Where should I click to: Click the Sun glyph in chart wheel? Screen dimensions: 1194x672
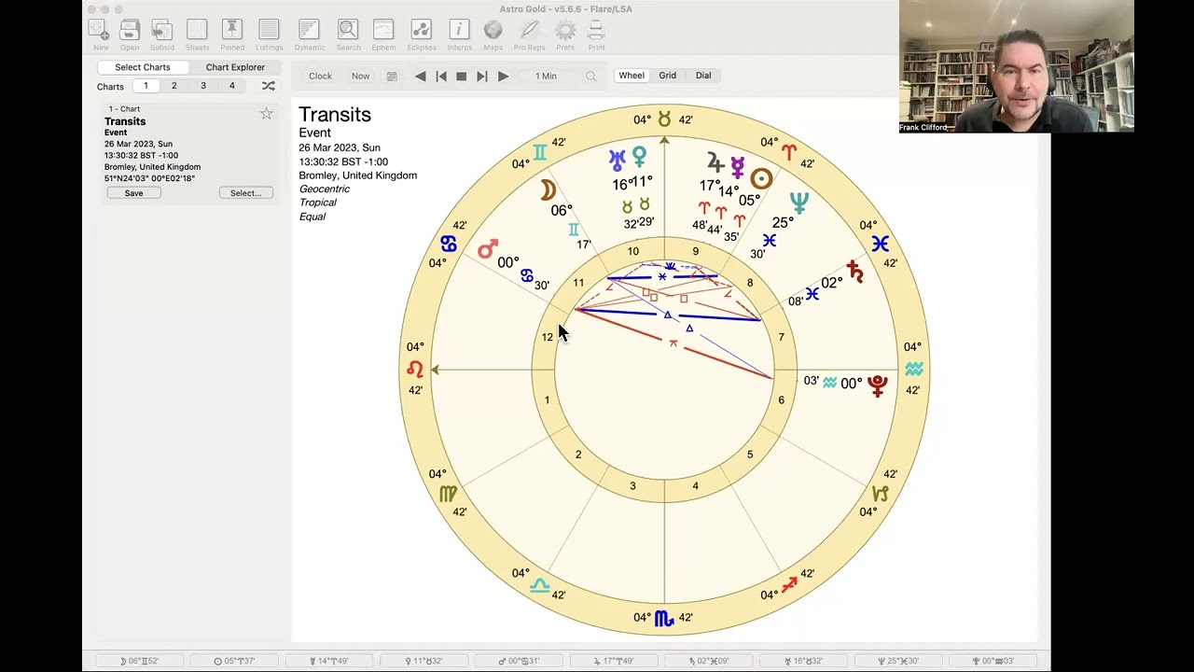coord(761,179)
